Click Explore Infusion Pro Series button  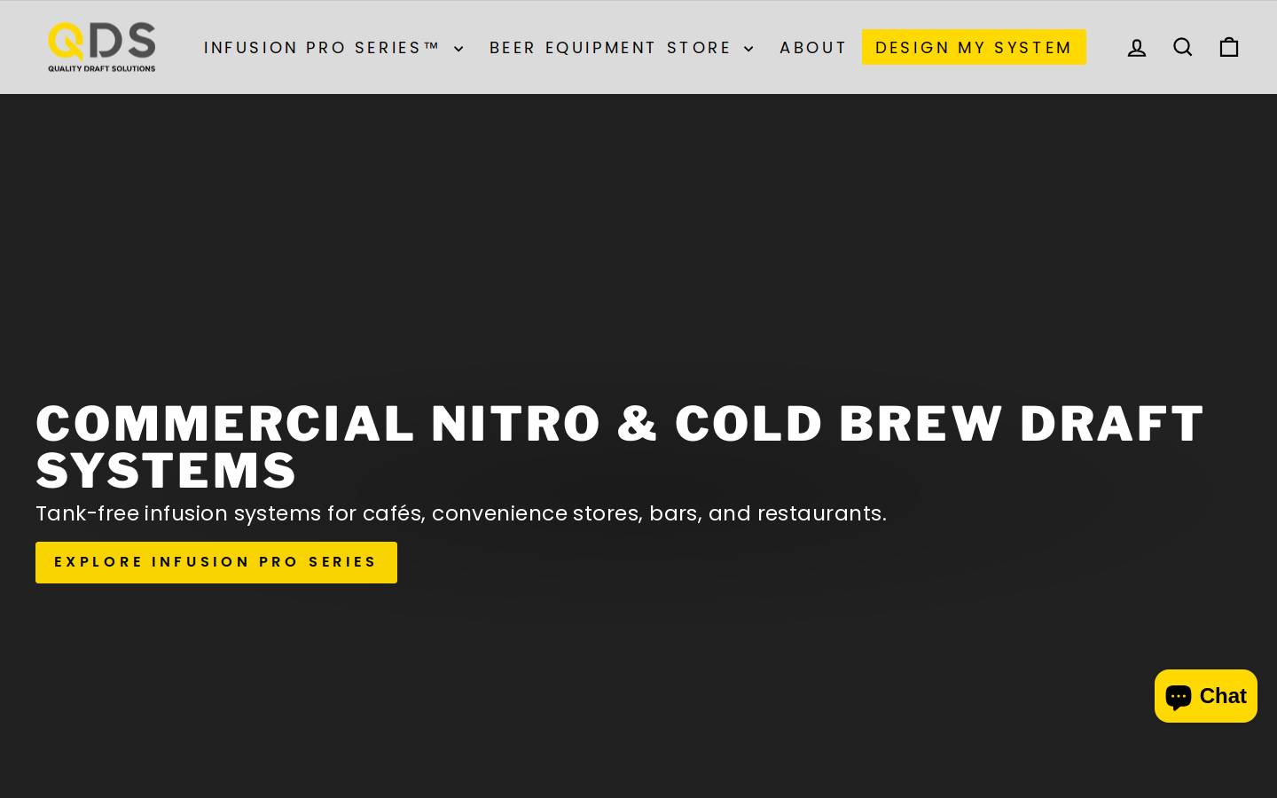216,562
